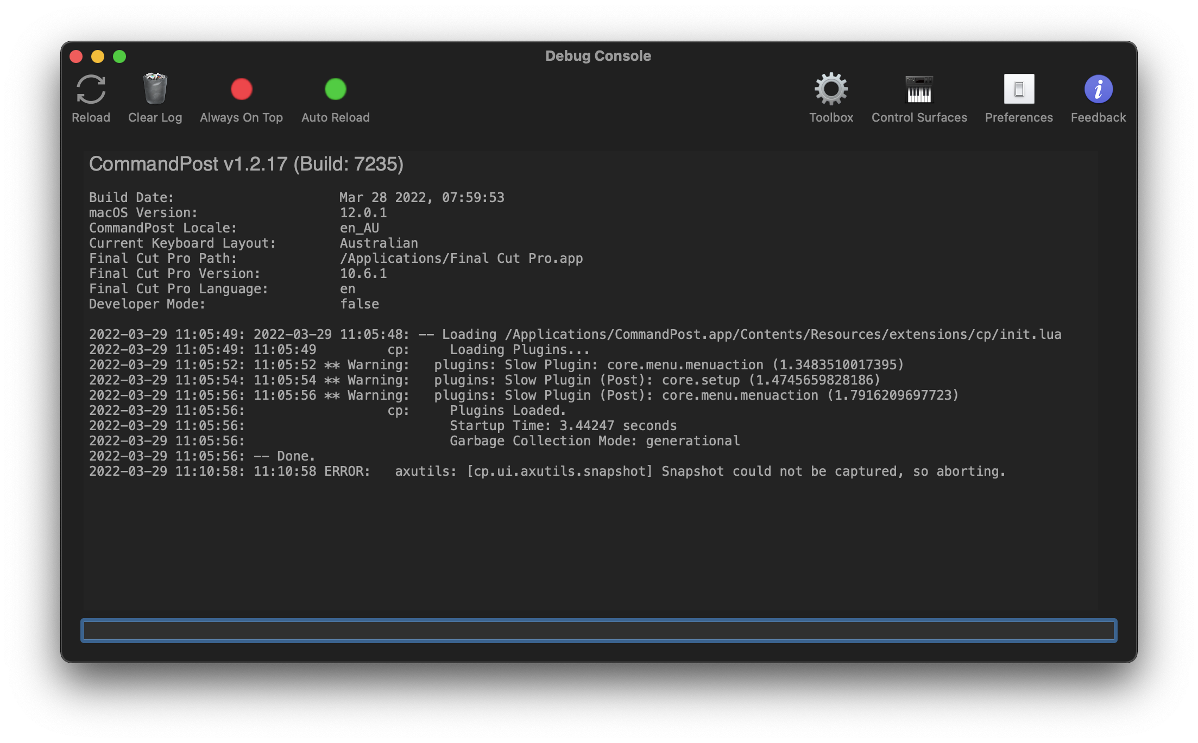The image size is (1198, 743).
Task: Click the axutils snapshot ERROR line
Action: pyautogui.click(x=547, y=471)
